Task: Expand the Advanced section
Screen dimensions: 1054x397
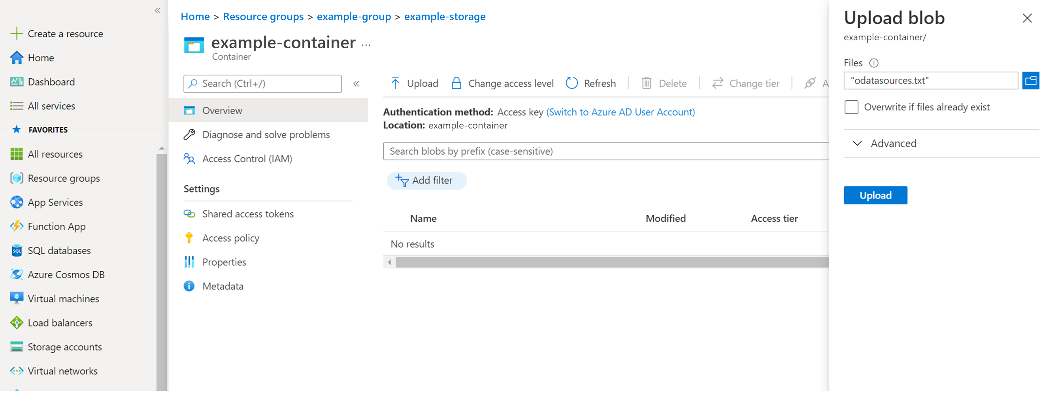Action: (x=941, y=144)
